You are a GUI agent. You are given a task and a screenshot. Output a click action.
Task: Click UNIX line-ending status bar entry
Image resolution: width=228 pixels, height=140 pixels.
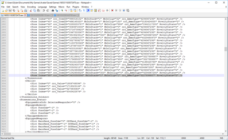183,138
